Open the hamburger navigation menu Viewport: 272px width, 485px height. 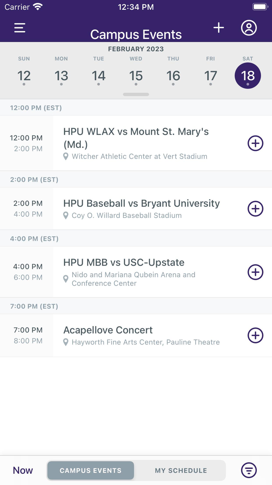[19, 28]
